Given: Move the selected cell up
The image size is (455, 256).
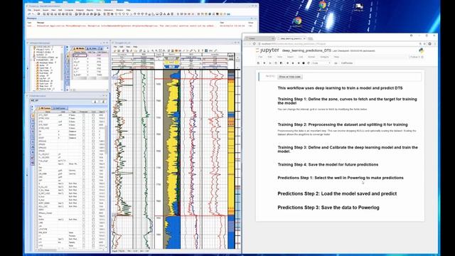Looking at the screenshot, I should (x=287, y=63).
